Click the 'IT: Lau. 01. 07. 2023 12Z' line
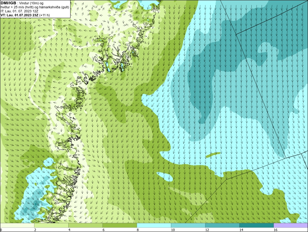308x232 pixels. click(x=19, y=11)
